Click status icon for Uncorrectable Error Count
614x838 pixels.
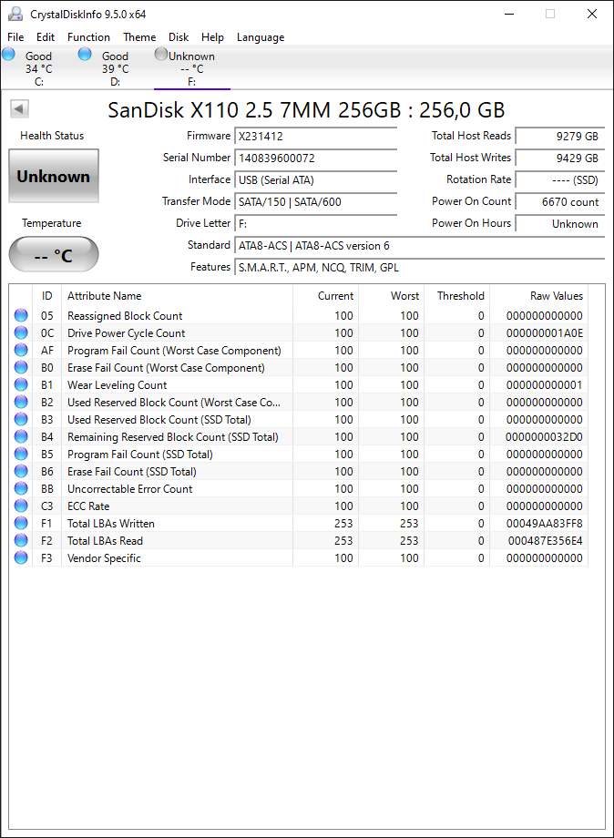click(x=21, y=488)
